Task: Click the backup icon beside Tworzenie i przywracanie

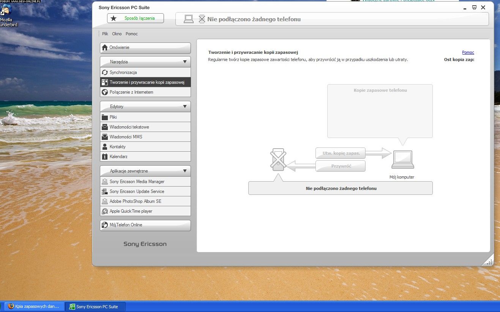Action: pyautogui.click(x=105, y=82)
